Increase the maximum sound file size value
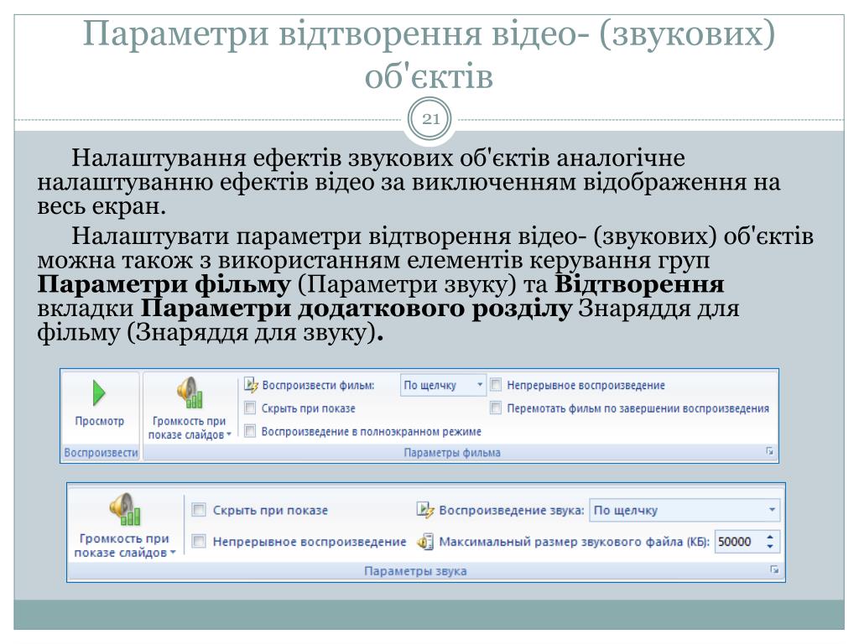The width and height of the screenshot is (859, 644). click(770, 537)
